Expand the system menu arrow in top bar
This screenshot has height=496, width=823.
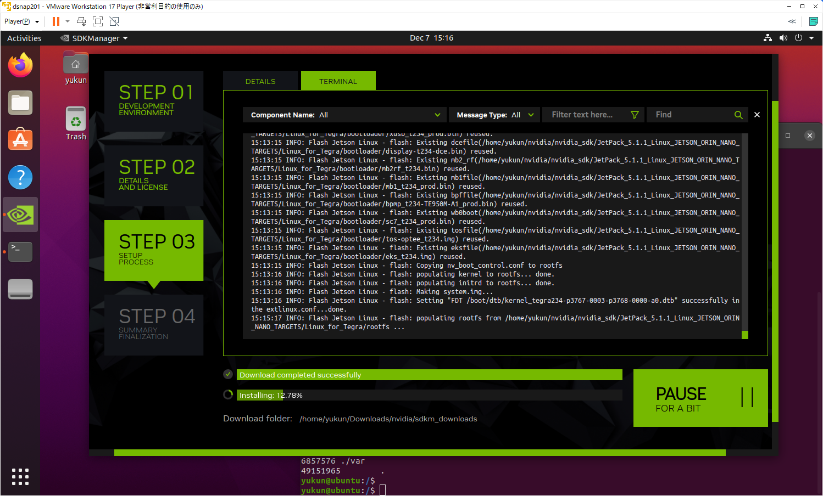click(x=811, y=38)
